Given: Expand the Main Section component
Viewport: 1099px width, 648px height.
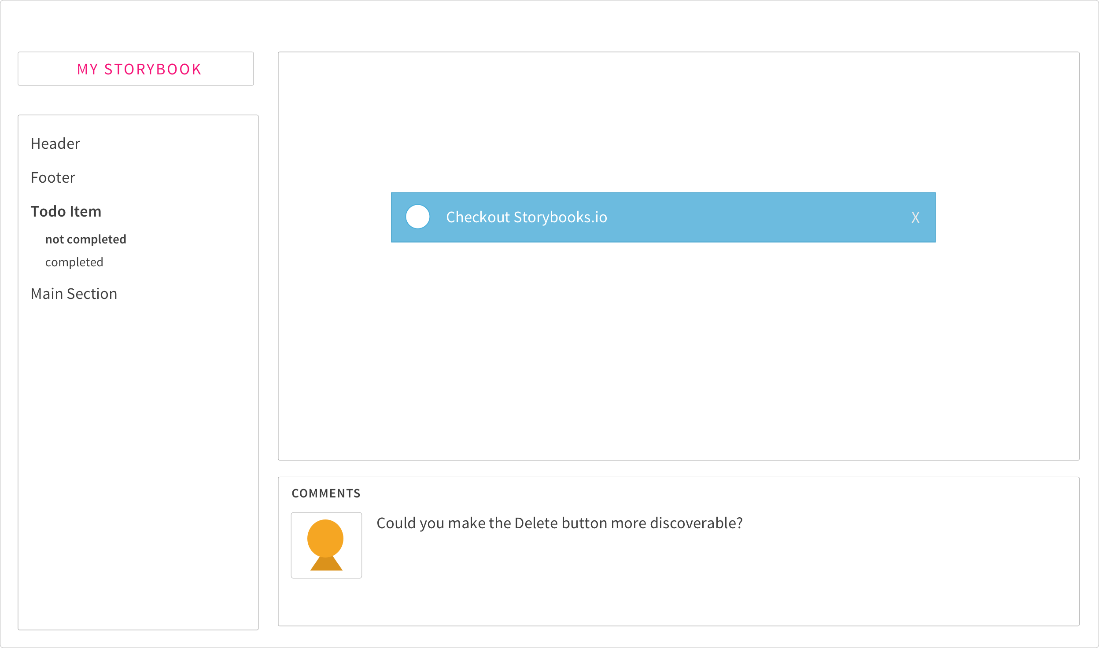Looking at the screenshot, I should [74, 294].
